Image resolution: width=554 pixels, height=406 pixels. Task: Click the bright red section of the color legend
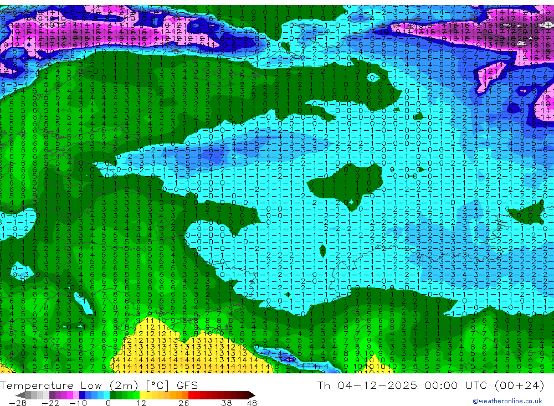(x=194, y=395)
